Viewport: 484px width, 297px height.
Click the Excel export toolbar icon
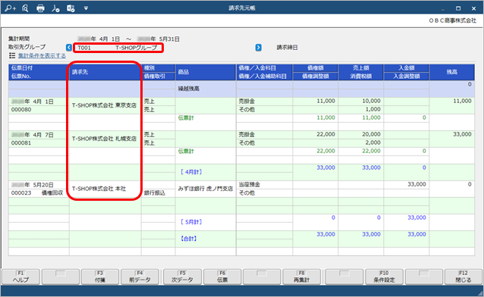(71, 8)
